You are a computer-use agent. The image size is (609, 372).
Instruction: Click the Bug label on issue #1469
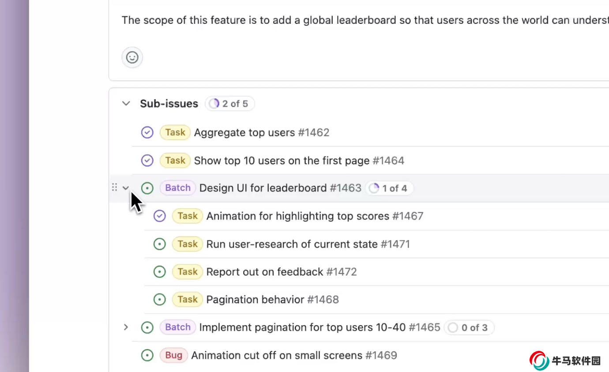click(x=174, y=355)
